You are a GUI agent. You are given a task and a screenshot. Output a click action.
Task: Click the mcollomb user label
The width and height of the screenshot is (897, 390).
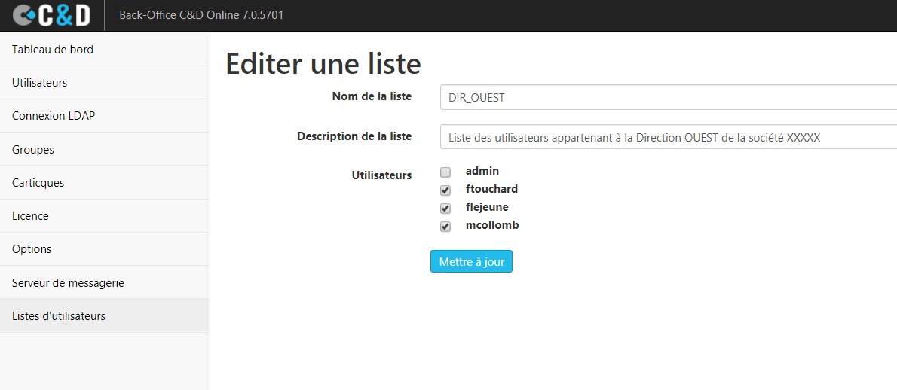coord(492,225)
